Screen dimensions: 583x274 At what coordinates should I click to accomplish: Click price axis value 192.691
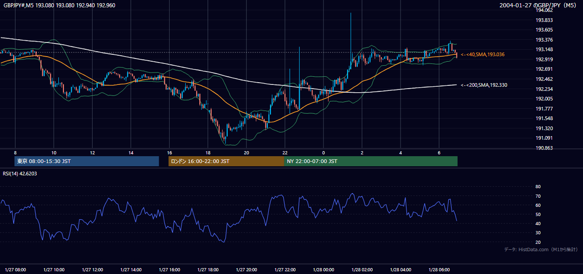tap(544, 69)
